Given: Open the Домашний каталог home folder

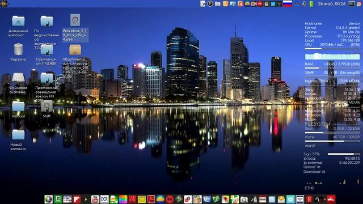Looking at the screenshot, I should pyautogui.click(x=18, y=21).
